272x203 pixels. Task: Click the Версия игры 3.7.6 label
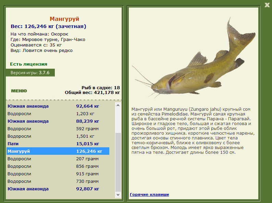click(x=30, y=73)
